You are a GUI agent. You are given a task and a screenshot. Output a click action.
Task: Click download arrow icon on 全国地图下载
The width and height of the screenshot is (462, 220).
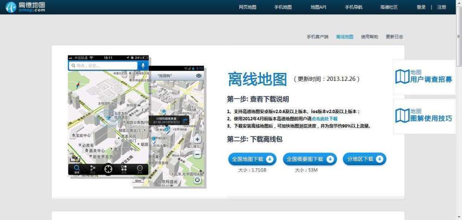pyautogui.click(x=270, y=159)
